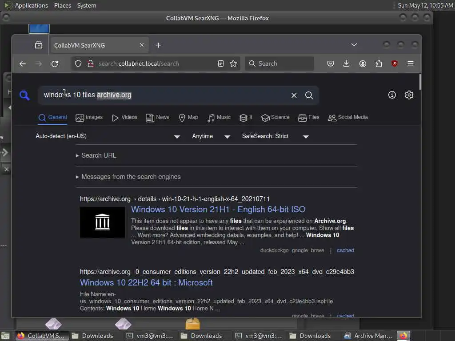The width and height of the screenshot is (455, 341).
Task: Switch to the Videos category
Action: pyautogui.click(x=124, y=117)
